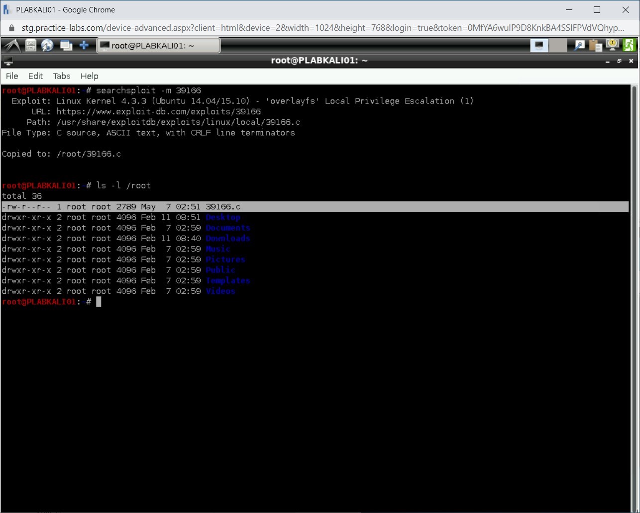Switch to the second gray workspace

[x=558, y=46]
